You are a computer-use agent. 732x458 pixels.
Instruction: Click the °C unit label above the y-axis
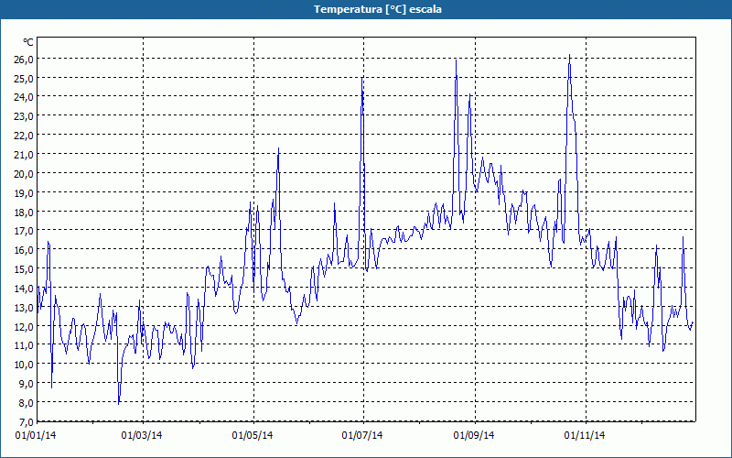[28, 42]
